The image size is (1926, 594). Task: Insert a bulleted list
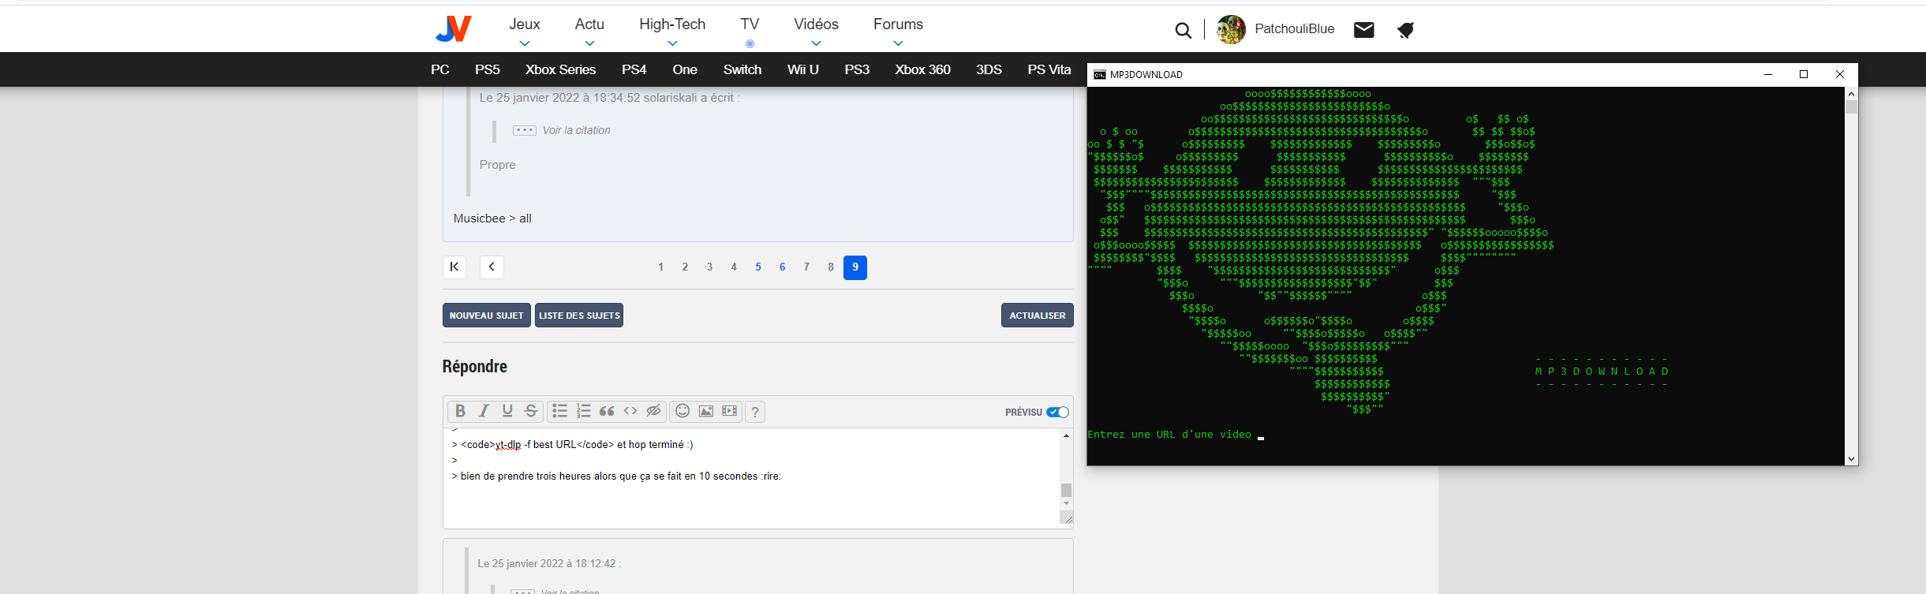(559, 411)
